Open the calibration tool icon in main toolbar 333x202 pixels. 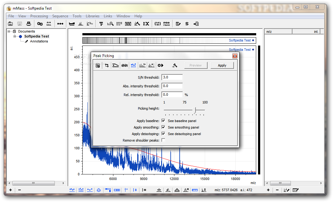(x=49, y=24)
